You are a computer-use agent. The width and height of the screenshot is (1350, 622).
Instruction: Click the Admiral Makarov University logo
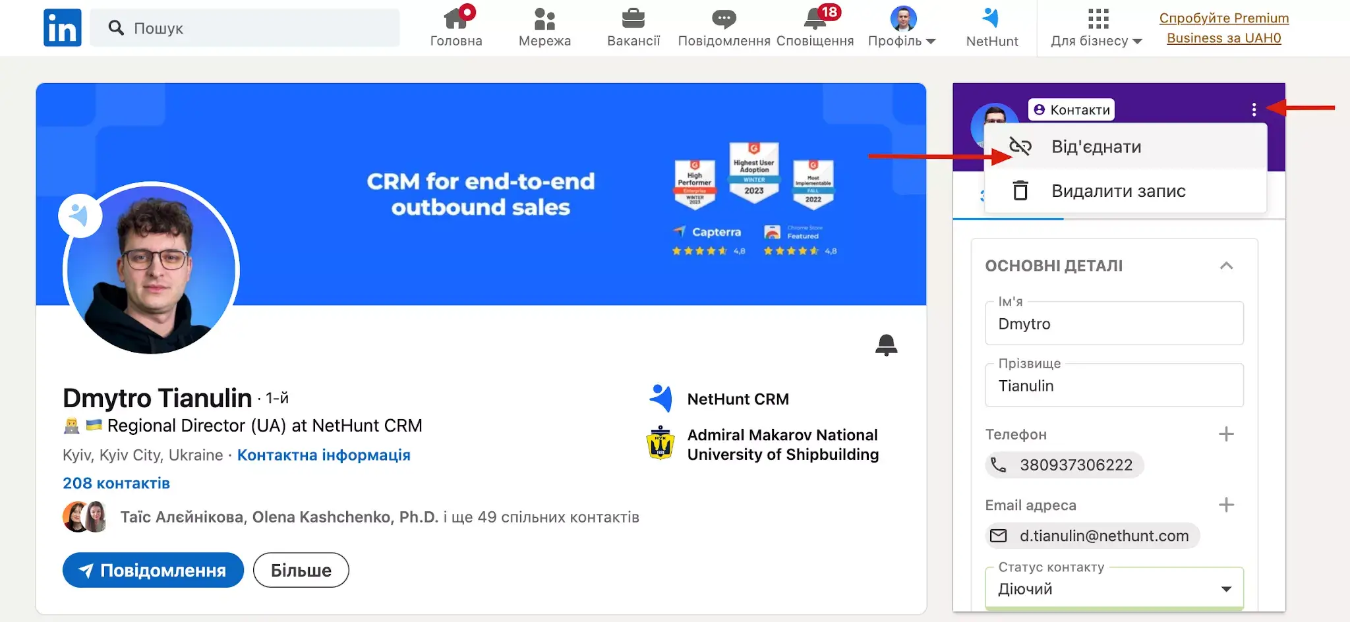(x=660, y=443)
